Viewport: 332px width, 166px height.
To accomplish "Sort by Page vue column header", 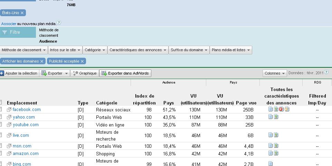I will click(x=246, y=103).
